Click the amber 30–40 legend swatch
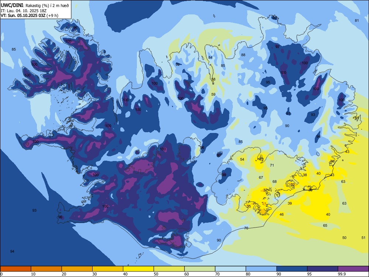Screen dimensions: 369x277 (108, 269)
